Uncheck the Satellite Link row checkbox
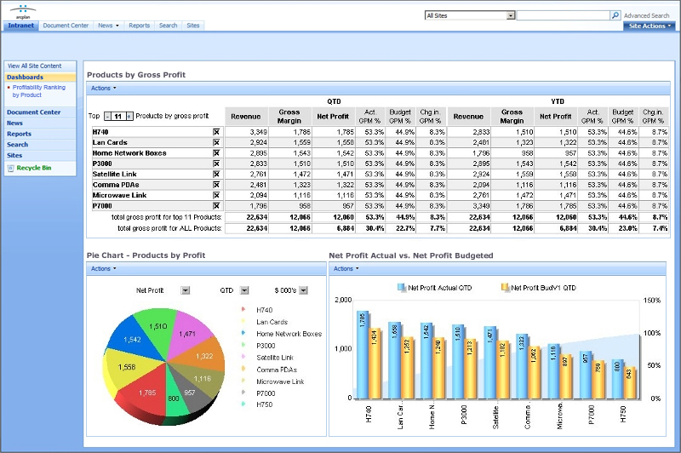The height and width of the screenshot is (453, 681). click(216, 174)
